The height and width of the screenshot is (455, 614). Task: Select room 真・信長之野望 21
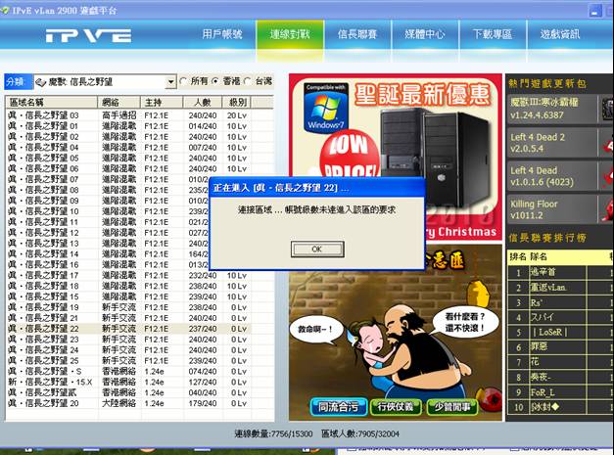[x=128, y=318]
